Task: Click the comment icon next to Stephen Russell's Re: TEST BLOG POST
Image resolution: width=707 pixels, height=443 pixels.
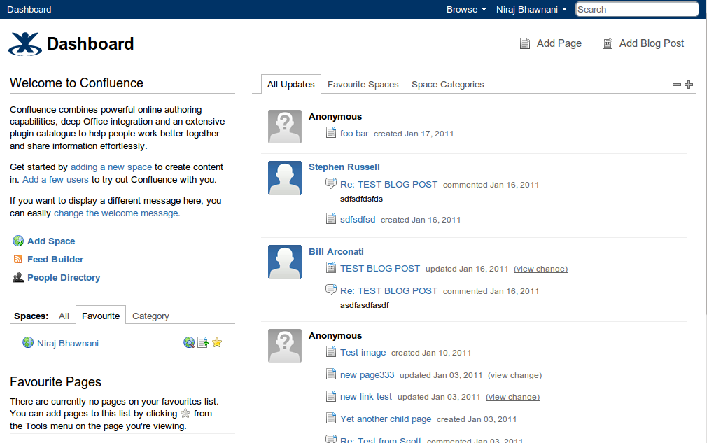Action: 331,183
